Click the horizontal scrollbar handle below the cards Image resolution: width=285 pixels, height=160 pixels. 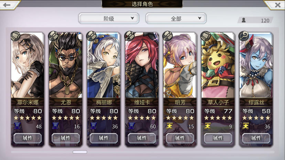tap(80, 152)
